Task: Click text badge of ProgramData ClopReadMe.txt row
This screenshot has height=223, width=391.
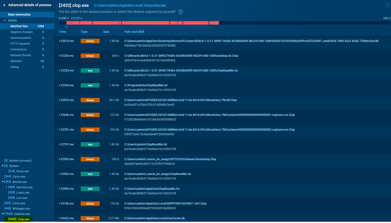Action: pos(90,85)
